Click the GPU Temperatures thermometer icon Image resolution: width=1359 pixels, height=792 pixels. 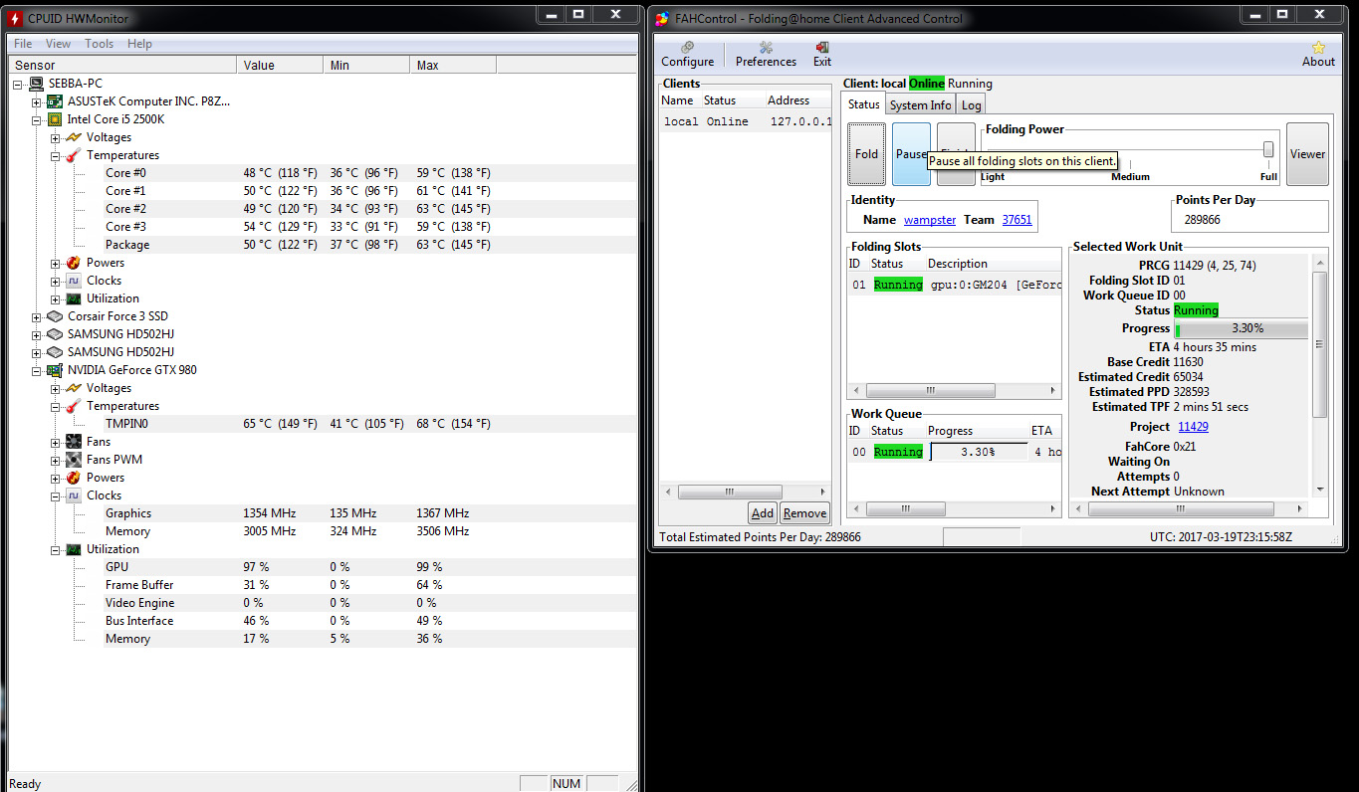pyautogui.click(x=74, y=406)
